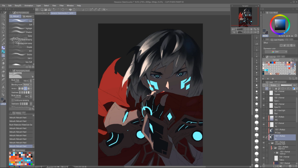Expand the Stabilization options arrow
The image size is (298, 168).
coord(31,104)
